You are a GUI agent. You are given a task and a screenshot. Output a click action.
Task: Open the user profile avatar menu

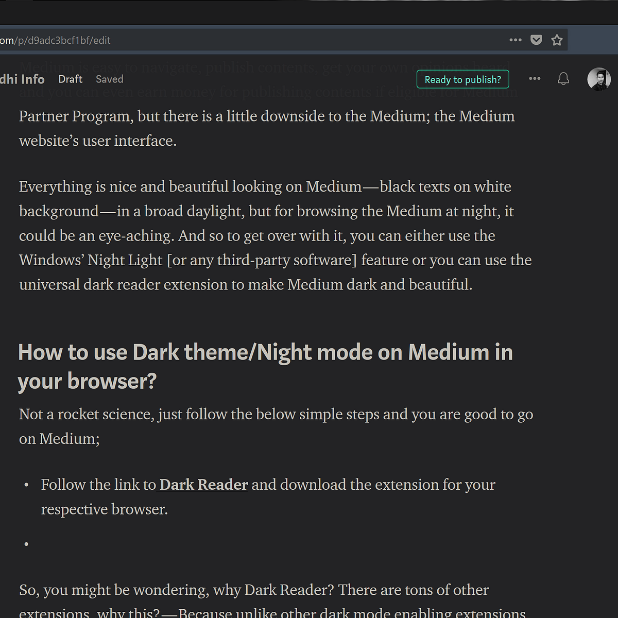[x=599, y=79]
